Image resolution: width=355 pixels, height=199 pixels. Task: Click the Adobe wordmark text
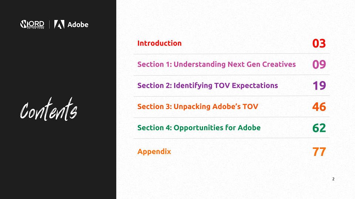[x=78, y=24]
